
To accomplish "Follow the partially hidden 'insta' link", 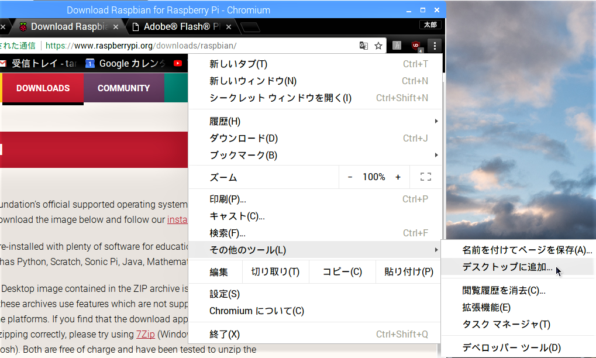I will [177, 220].
